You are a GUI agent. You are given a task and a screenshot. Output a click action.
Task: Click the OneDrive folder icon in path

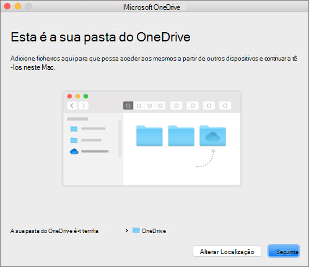pyautogui.click(x=136, y=230)
